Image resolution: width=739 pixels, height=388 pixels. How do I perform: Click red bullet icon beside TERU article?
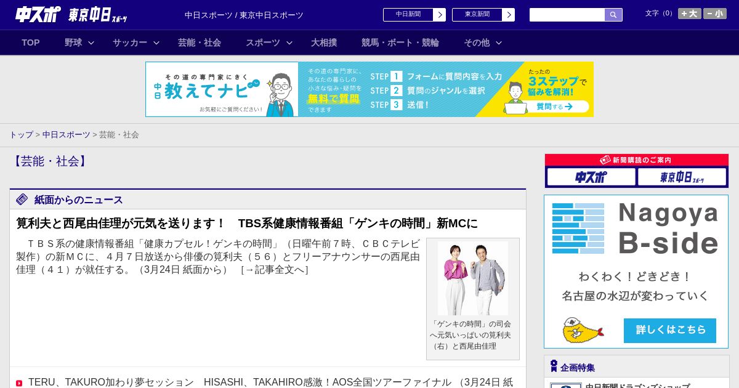(x=19, y=383)
